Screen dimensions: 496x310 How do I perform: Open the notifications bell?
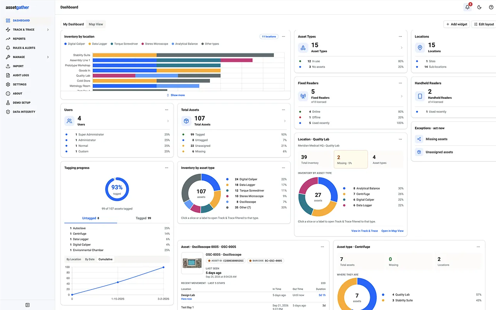click(468, 7)
